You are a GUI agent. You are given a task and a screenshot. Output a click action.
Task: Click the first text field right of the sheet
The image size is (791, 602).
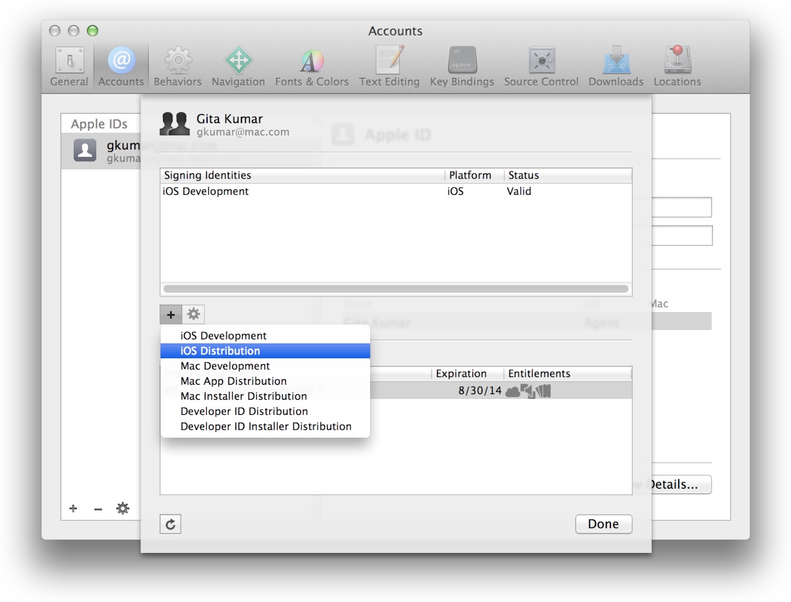[682, 207]
